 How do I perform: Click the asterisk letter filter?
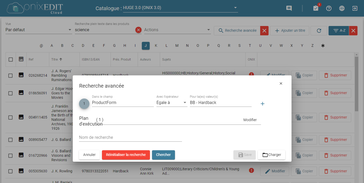(x=323, y=46)
